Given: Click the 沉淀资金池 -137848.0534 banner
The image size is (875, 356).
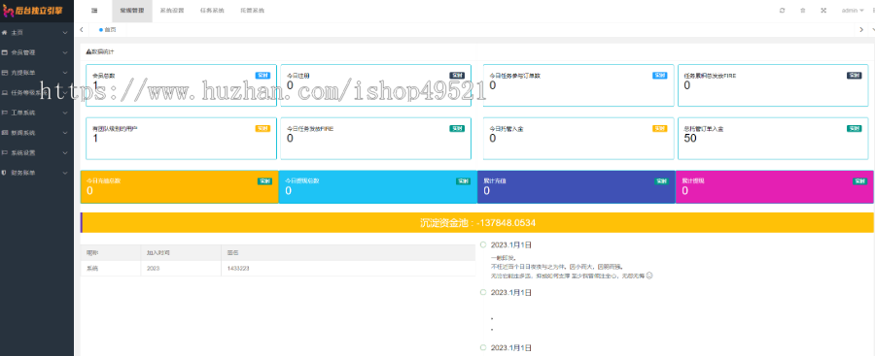Looking at the screenshot, I should (477, 223).
